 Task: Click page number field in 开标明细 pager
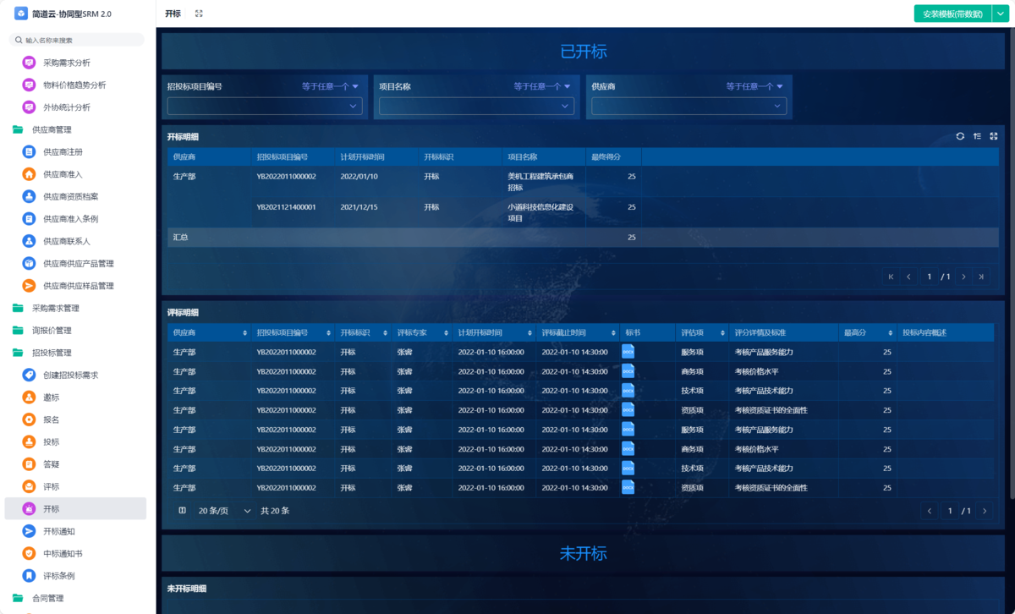930,277
